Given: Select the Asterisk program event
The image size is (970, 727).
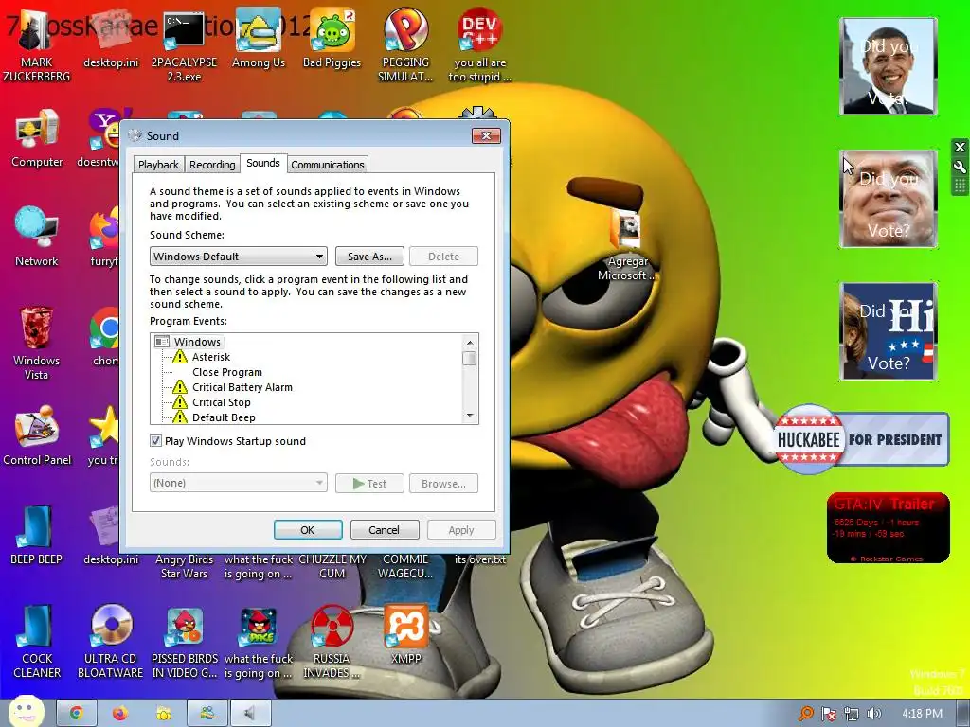Looking at the screenshot, I should tap(211, 357).
